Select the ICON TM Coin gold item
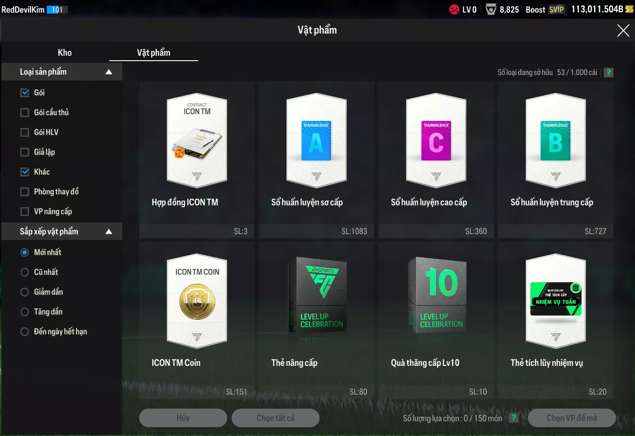Viewport: 635px width, 436px height. click(197, 301)
